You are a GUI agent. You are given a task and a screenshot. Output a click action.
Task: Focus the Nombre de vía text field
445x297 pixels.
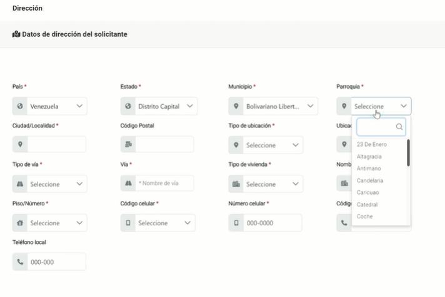165,183
